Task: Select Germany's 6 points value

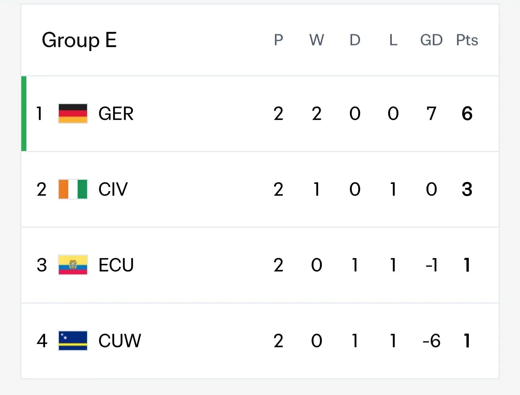Action: (467, 114)
